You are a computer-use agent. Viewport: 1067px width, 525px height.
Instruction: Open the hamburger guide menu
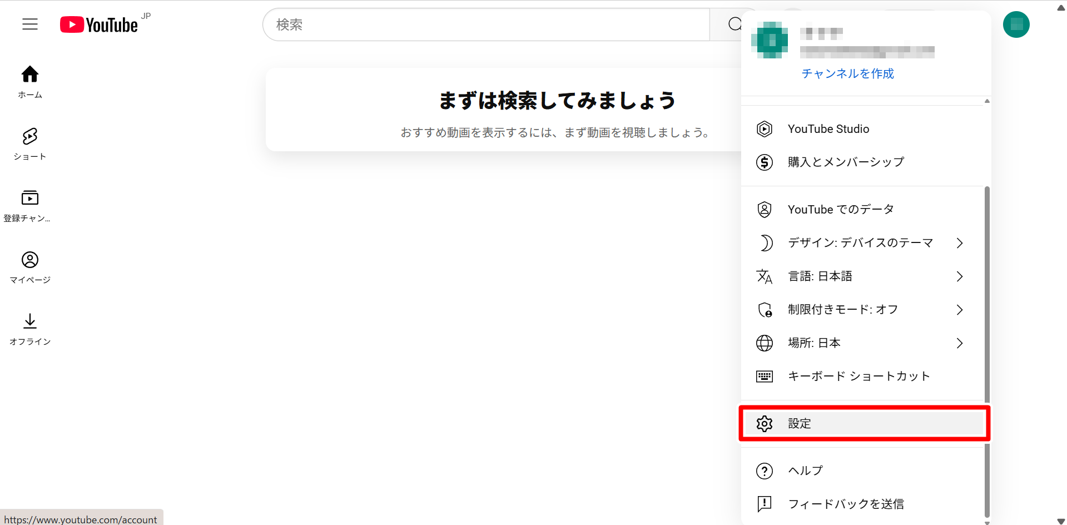pyautogui.click(x=30, y=24)
